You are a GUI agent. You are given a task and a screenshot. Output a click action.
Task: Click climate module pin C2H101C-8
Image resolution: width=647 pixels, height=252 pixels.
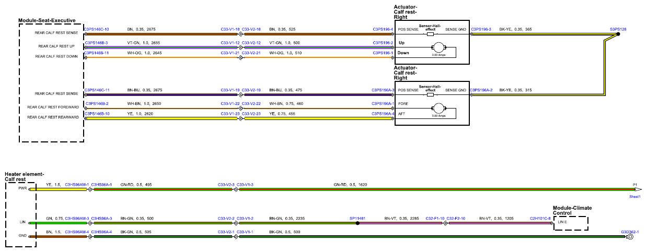(x=540, y=218)
